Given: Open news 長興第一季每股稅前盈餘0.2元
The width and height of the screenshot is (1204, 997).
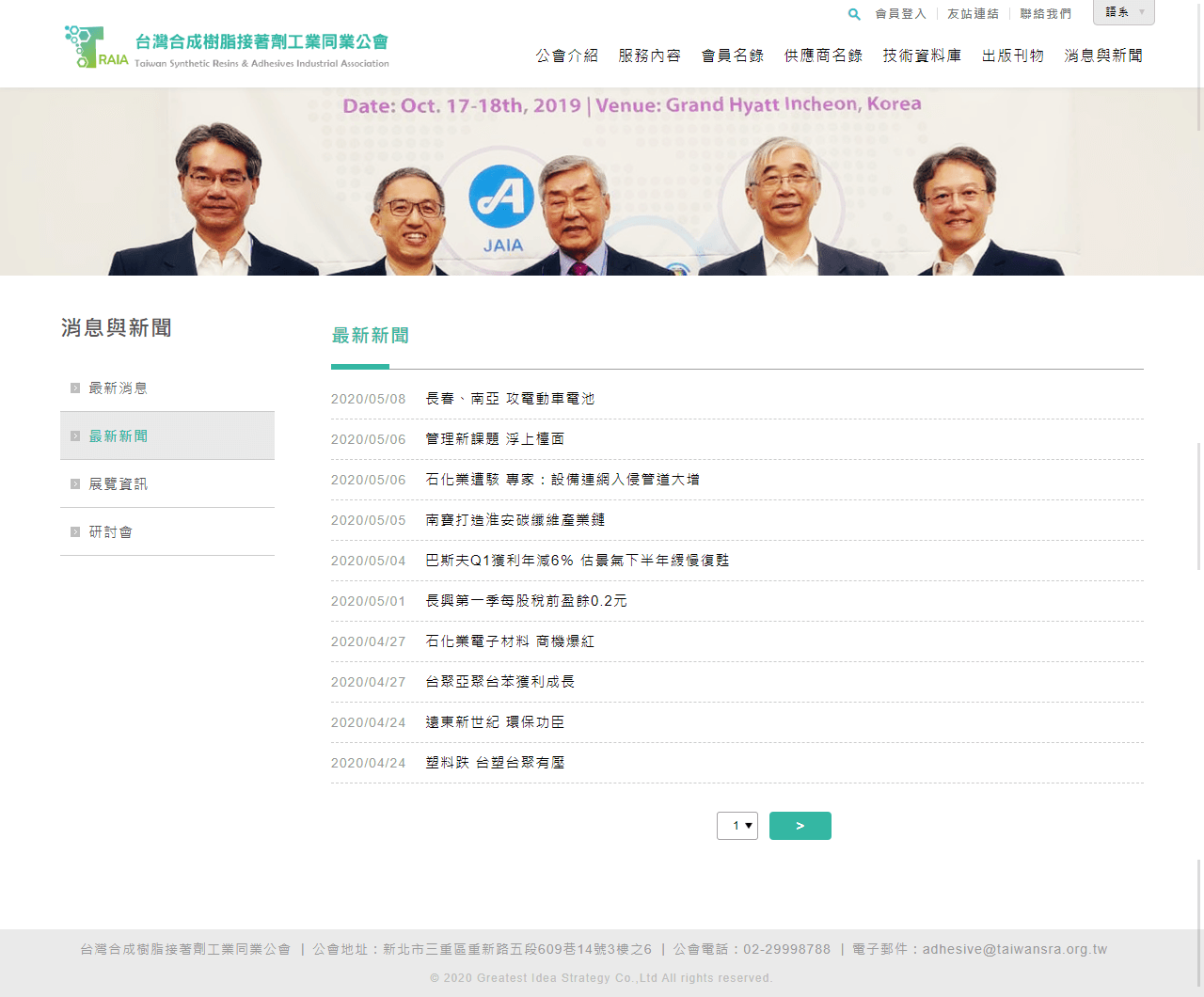Looking at the screenshot, I should (526, 601).
